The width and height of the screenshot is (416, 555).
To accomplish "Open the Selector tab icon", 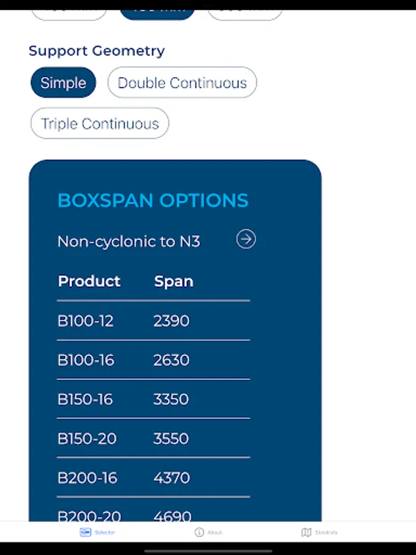I will point(86,532).
